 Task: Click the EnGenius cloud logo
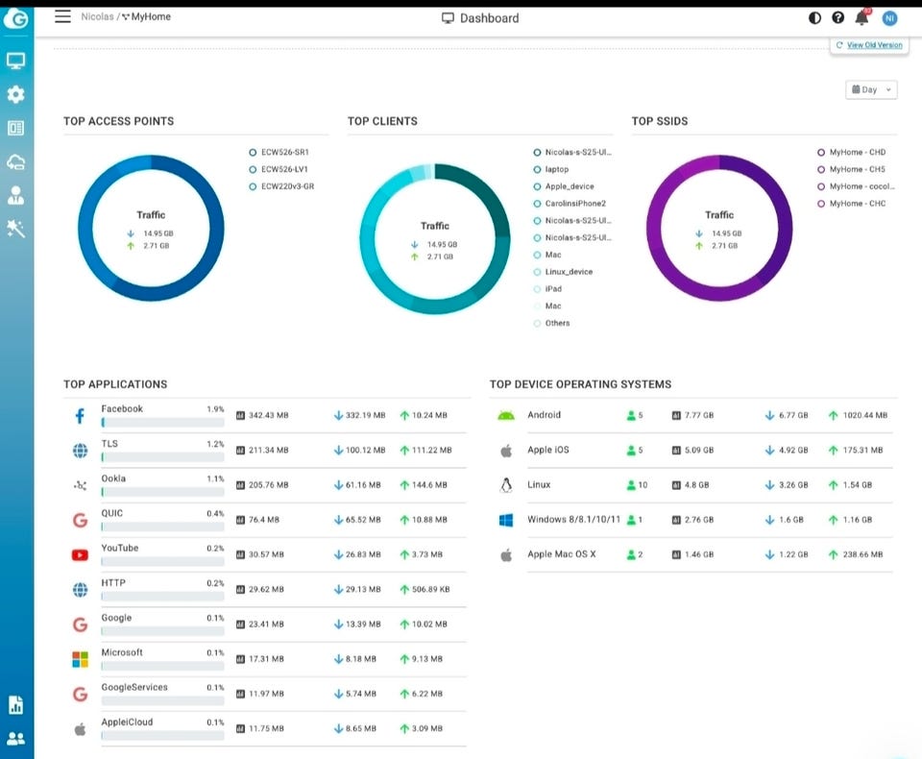pyautogui.click(x=16, y=19)
